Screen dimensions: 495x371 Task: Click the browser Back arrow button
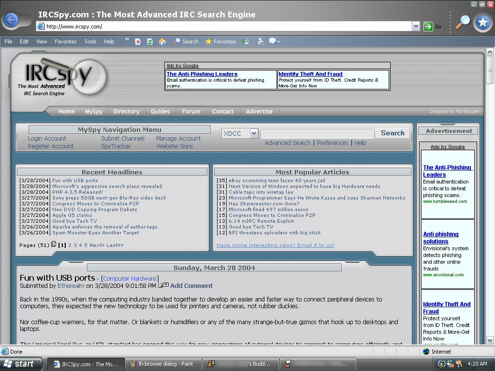point(11,20)
